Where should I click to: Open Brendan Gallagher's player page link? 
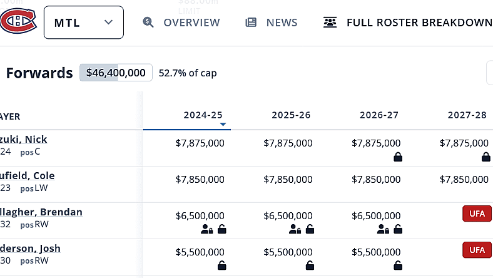tap(41, 212)
